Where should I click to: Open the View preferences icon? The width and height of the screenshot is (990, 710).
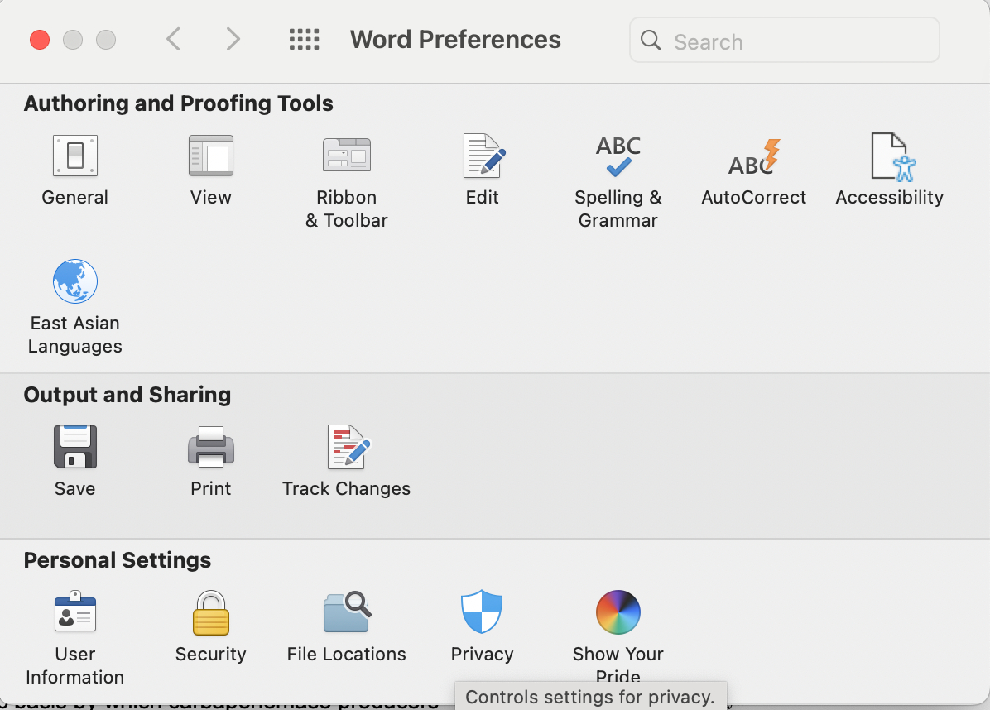point(211,156)
